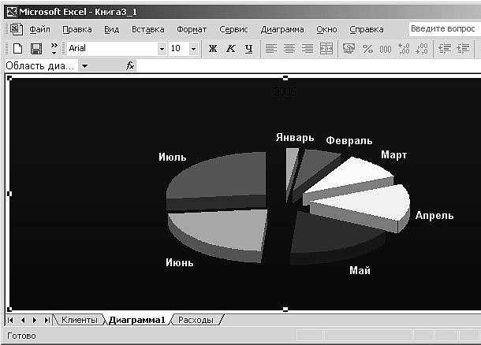Click the currency format icon

click(348, 49)
